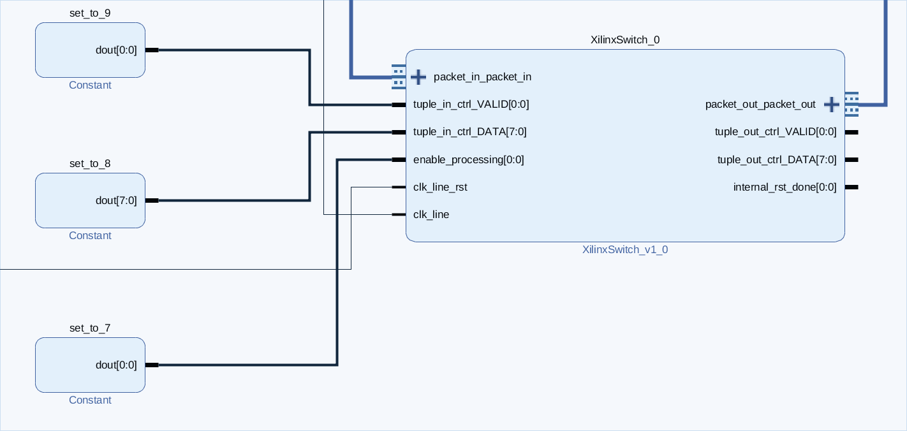Select the set_to_9 block title
Viewport: 907px width, 431px height.
[90, 13]
